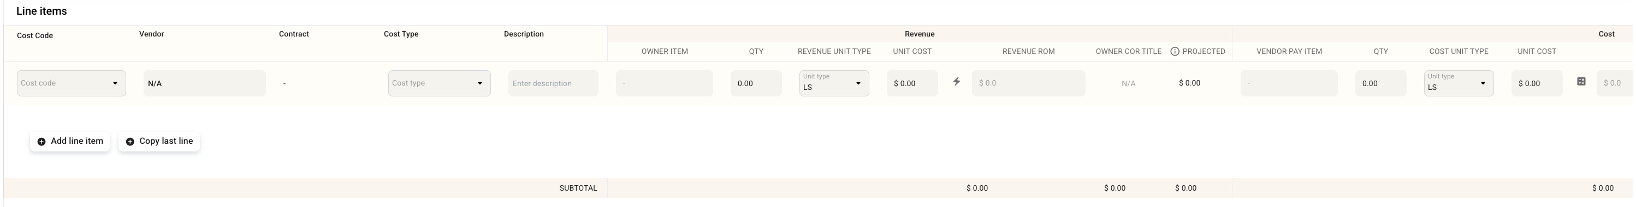Click the Projected subtotal $ 0.00
The height and width of the screenshot is (207, 1636).
pos(1185,188)
